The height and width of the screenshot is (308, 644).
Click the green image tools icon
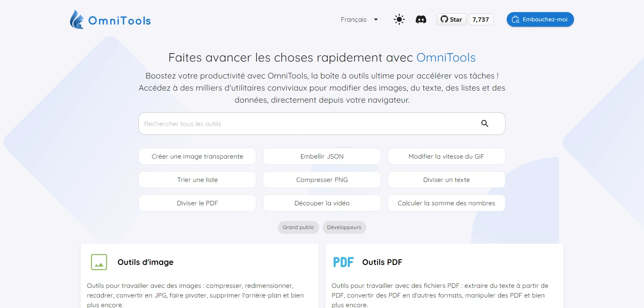pos(99,262)
